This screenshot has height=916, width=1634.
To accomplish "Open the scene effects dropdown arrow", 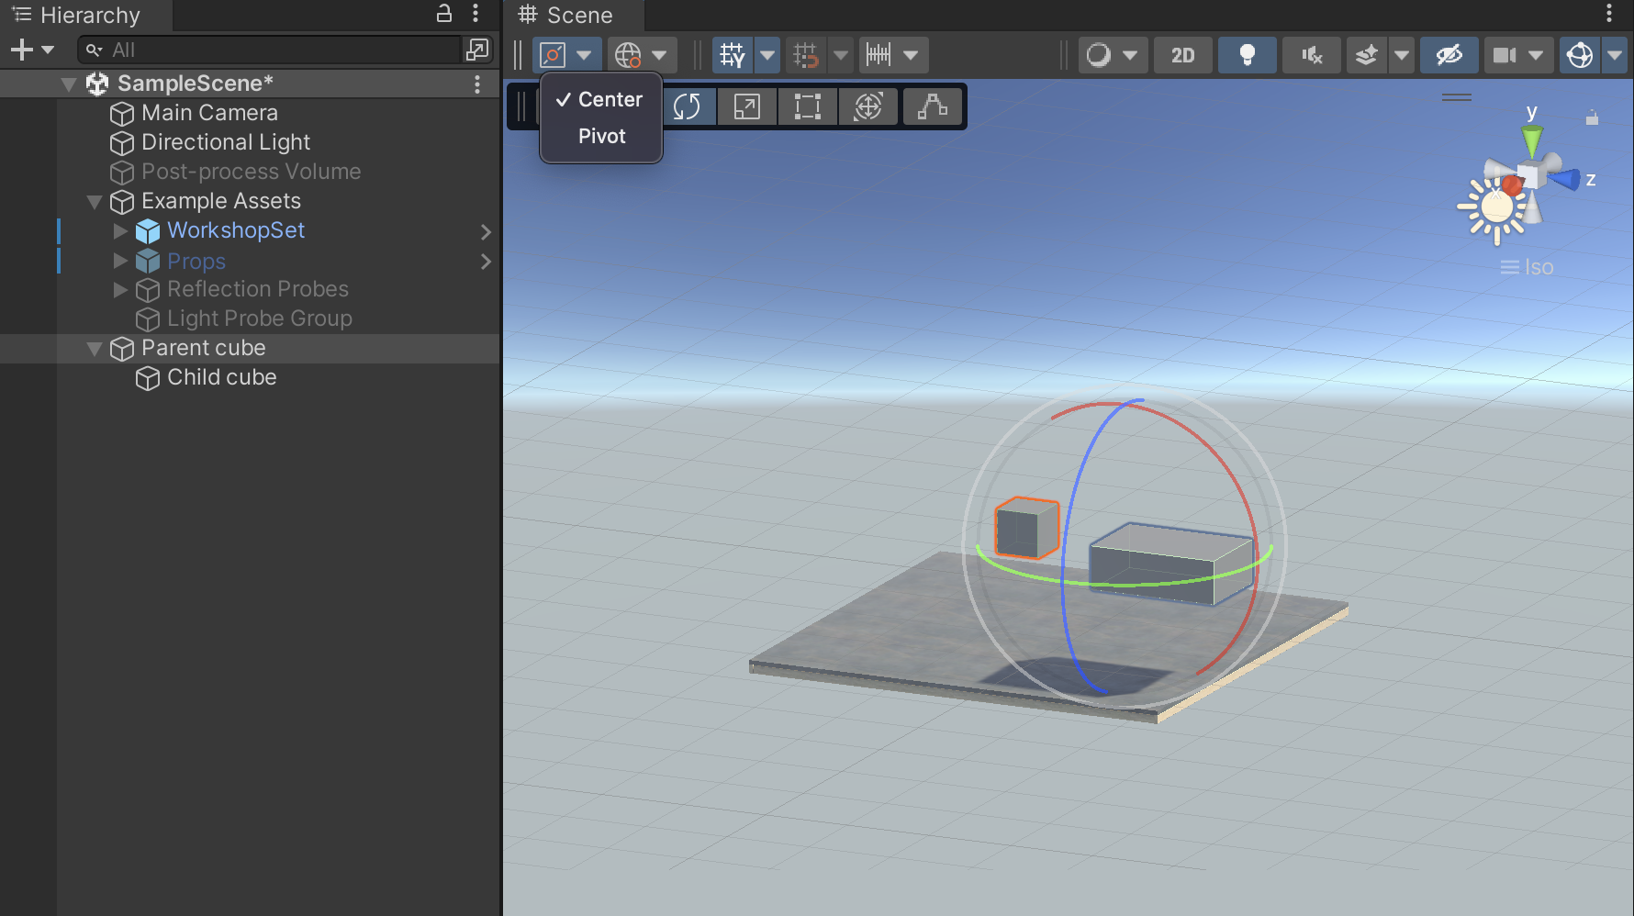I will click(x=1402, y=55).
